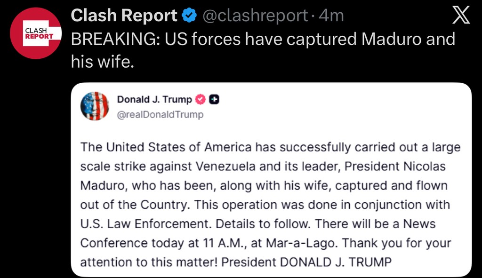Open the Clash Report display name
This screenshot has width=482, height=278.
[124, 16]
